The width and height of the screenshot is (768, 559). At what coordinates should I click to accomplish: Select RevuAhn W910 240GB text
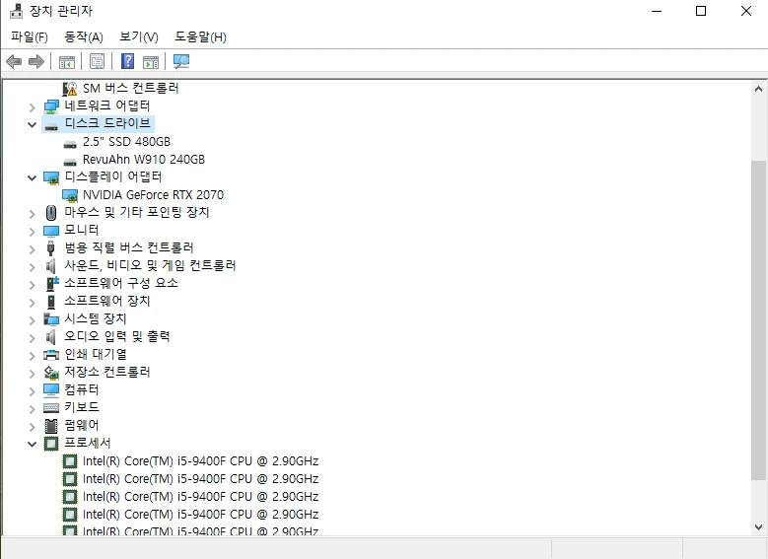click(x=144, y=160)
